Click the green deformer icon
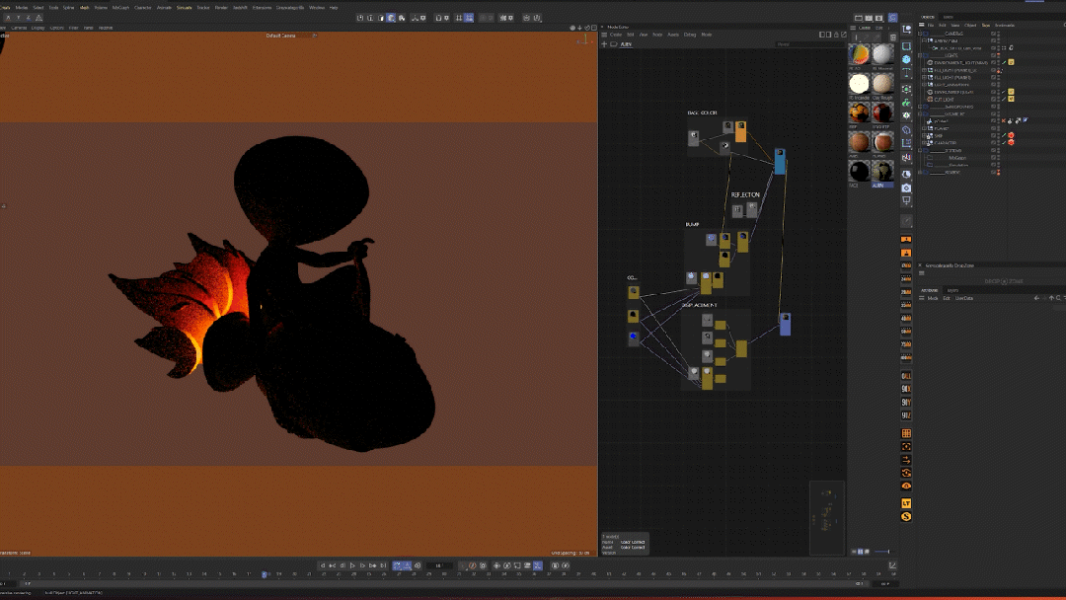The height and width of the screenshot is (600, 1066). tap(906, 103)
